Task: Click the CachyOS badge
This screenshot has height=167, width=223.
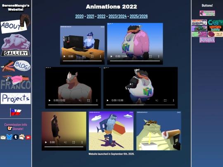Action: pos(215,22)
